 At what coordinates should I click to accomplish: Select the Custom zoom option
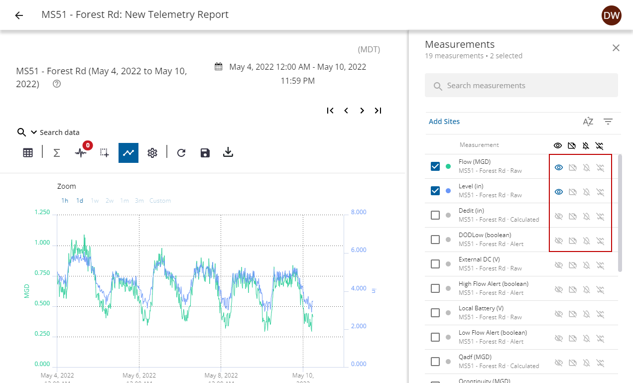(x=160, y=200)
